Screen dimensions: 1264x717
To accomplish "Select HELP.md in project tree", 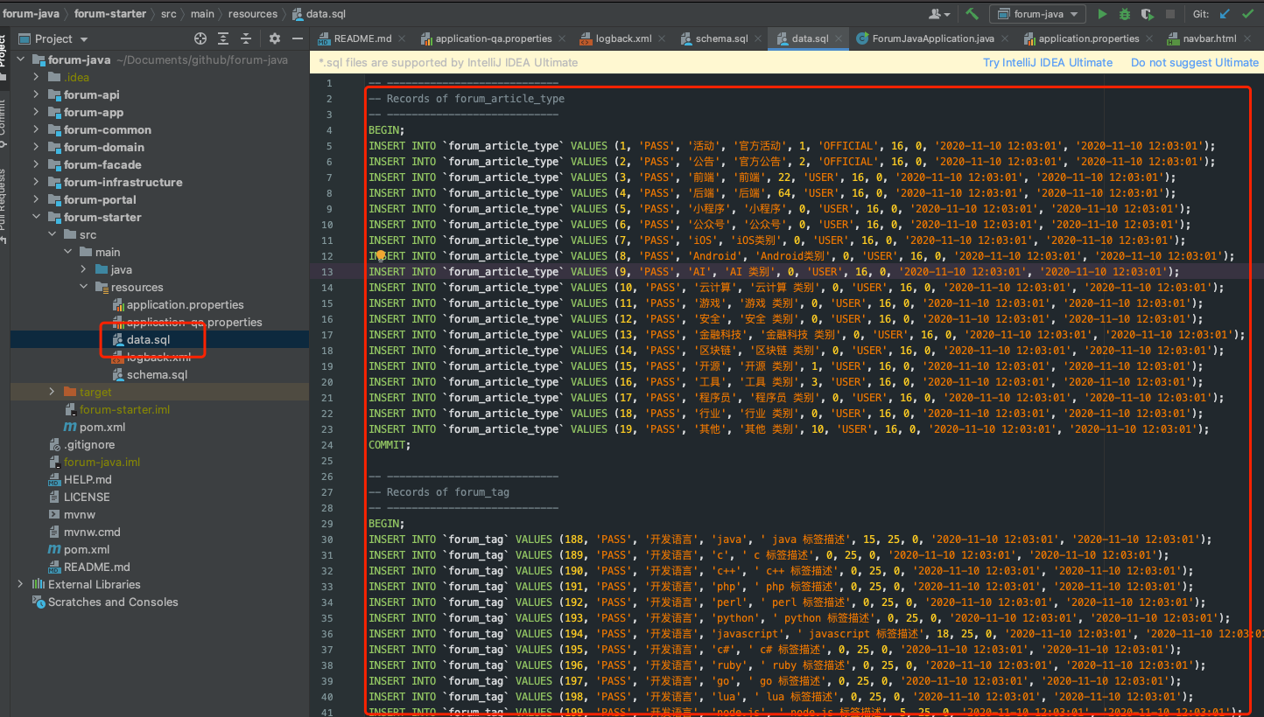I will (x=88, y=479).
